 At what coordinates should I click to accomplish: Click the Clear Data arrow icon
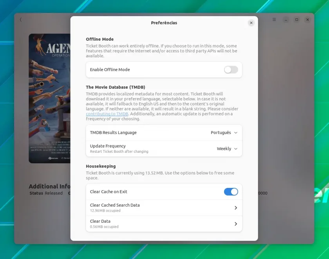tap(236, 224)
